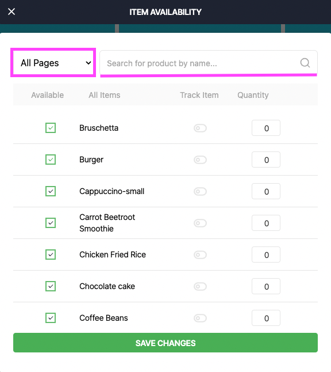The image size is (331, 372).
Task: Close the Item Availability dialog
Action: click(x=11, y=12)
